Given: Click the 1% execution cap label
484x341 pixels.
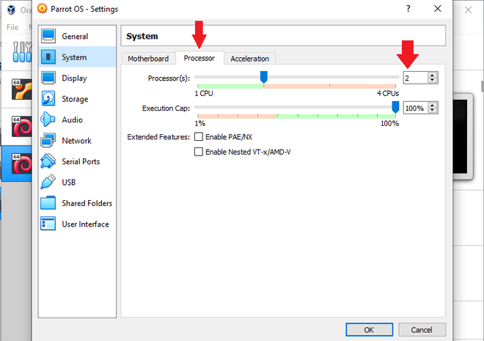Looking at the screenshot, I should click(200, 123).
